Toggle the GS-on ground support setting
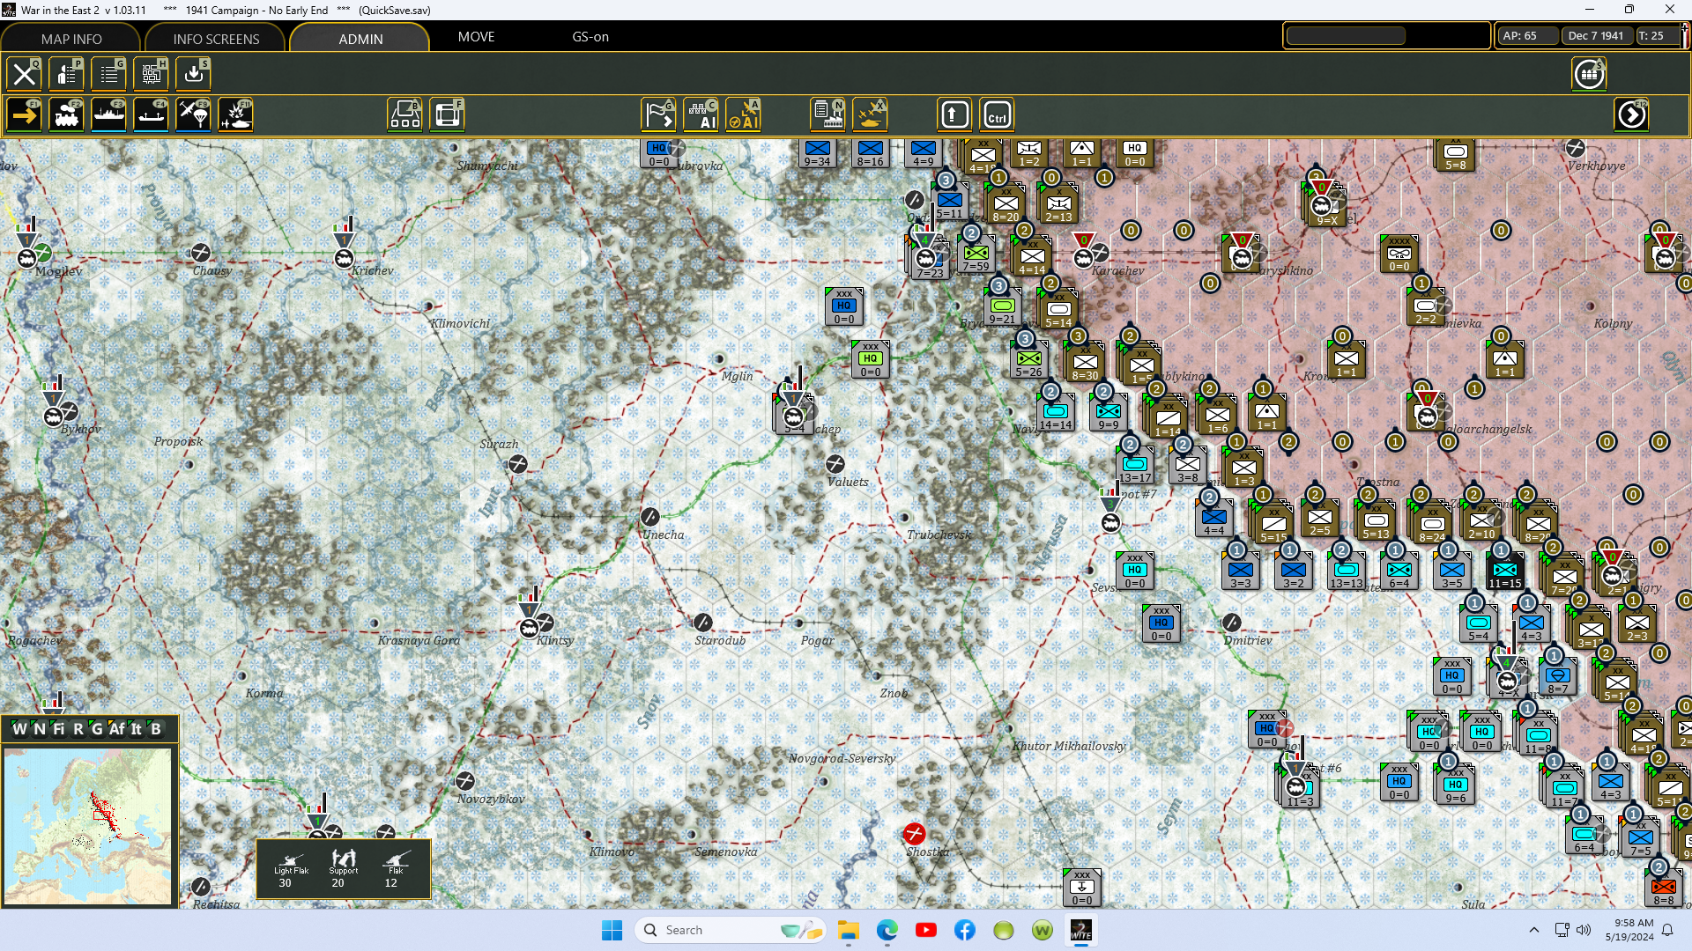 click(590, 37)
